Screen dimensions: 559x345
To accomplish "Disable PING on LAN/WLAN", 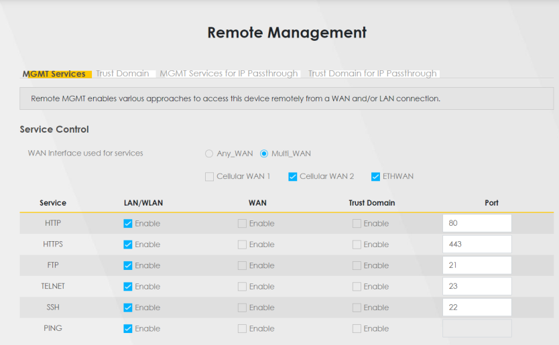I will pyautogui.click(x=128, y=329).
